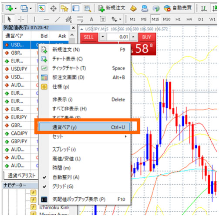Screen dimensions: 219x216
Task: Choose 通貨ペア (y) Ctrl+U entry
Action: pos(84,127)
